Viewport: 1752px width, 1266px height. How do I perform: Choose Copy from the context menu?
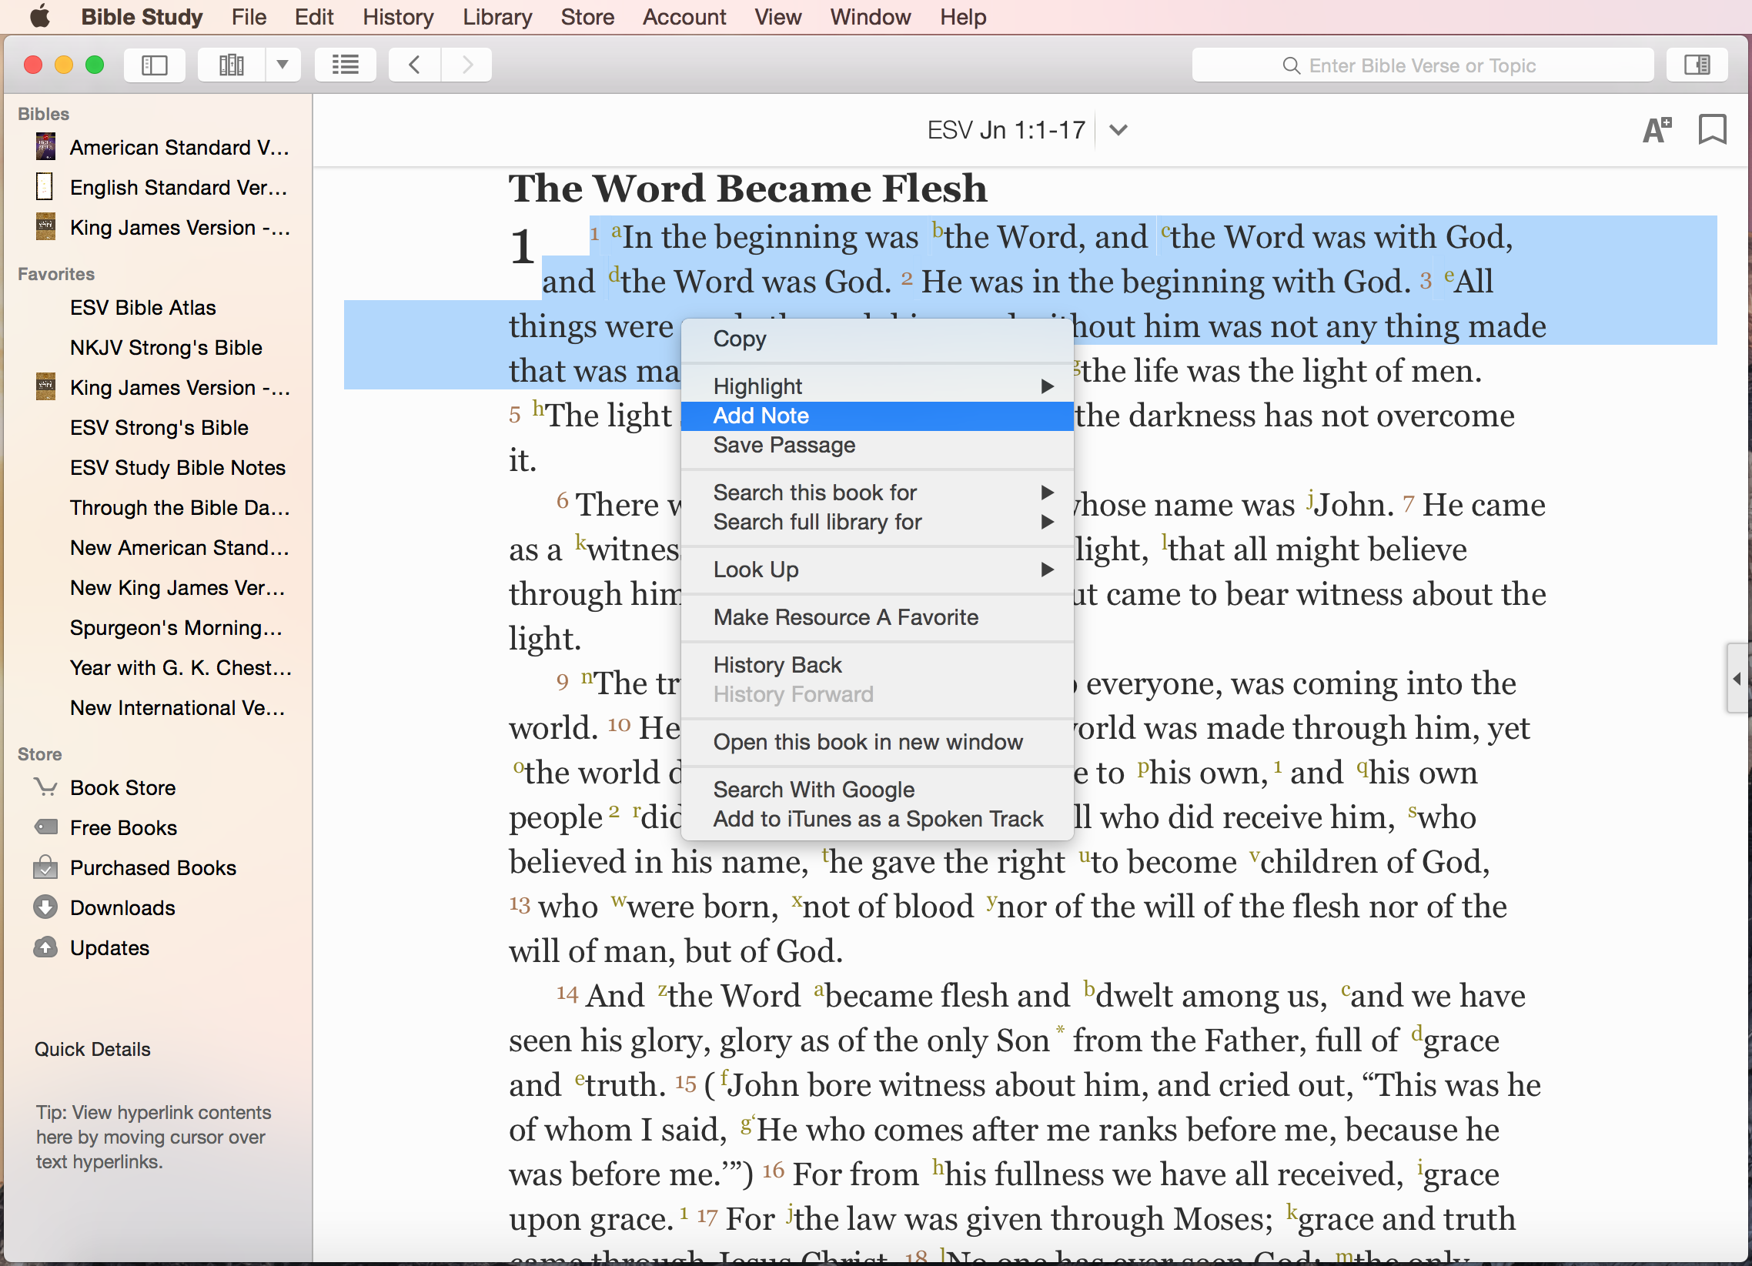[x=739, y=339]
